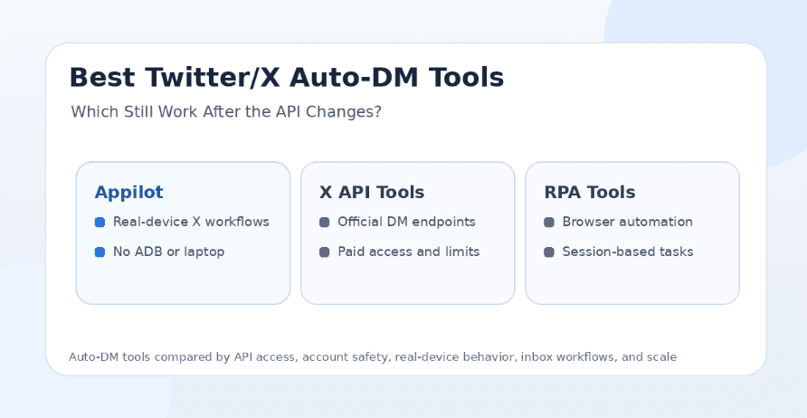
Task: Click the blue bullet beside 'Real-device X workflows'
Action: point(100,223)
